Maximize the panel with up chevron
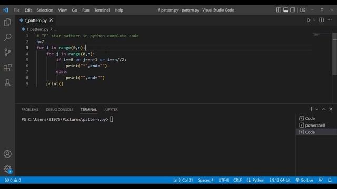The width and height of the screenshot is (337, 189). 324,109
